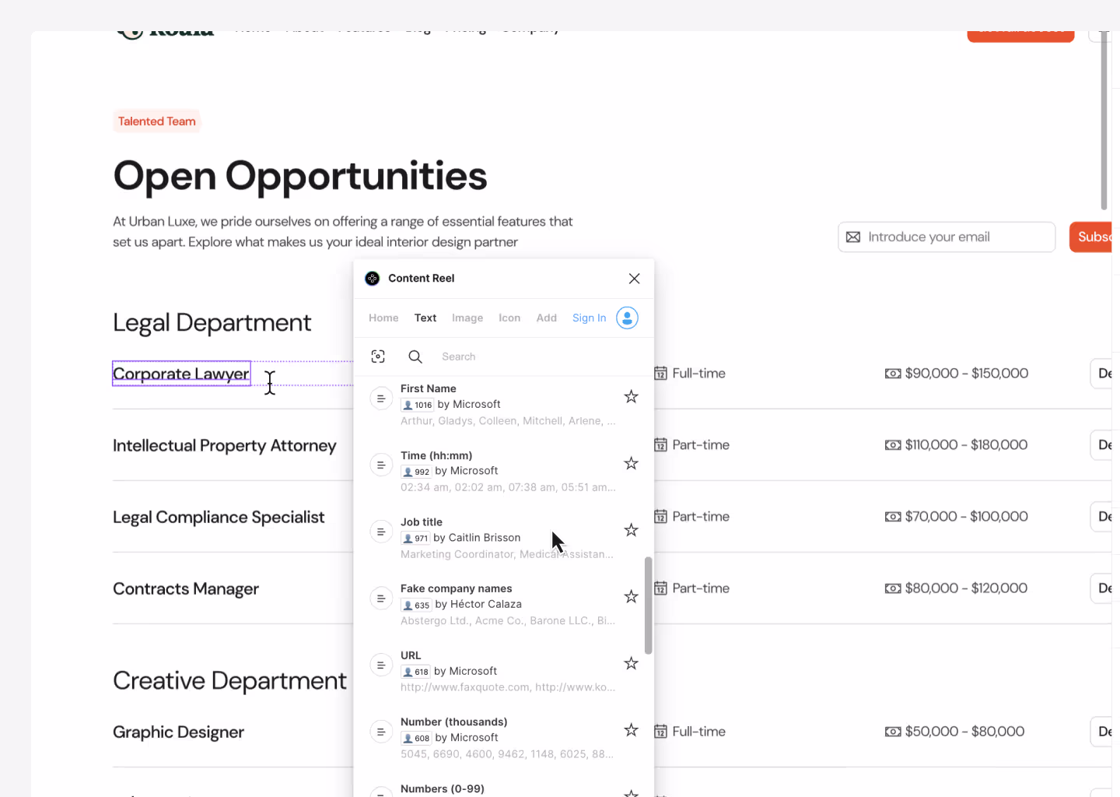Click the select-layers target icon beside search
This screenshot has height=797, width=1120.
378,356
